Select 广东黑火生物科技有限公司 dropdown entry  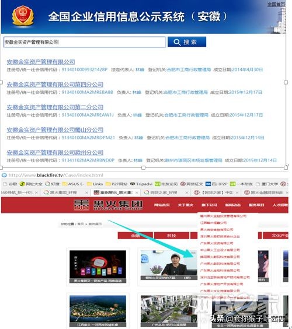(220, 271)
